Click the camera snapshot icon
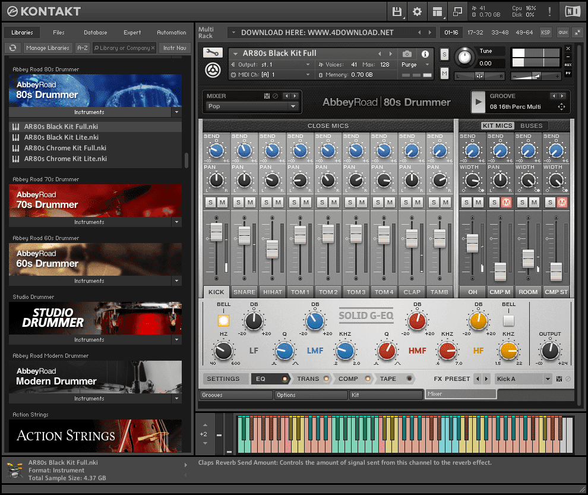The height and width of the screenshot is (495, 588). click(x=407, y=53)
